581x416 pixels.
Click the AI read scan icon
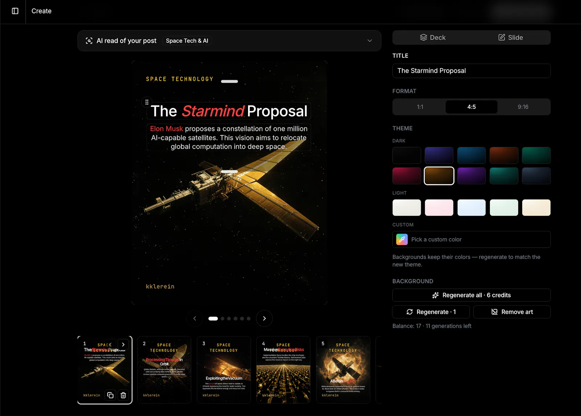click(89, 41)
